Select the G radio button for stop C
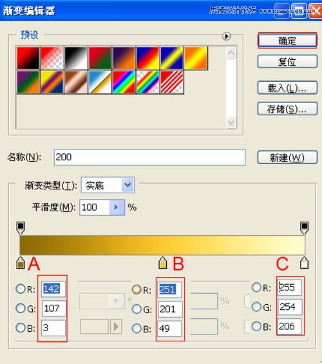Image resolution: width=322 pixels, height=364 pixels. 256,307
